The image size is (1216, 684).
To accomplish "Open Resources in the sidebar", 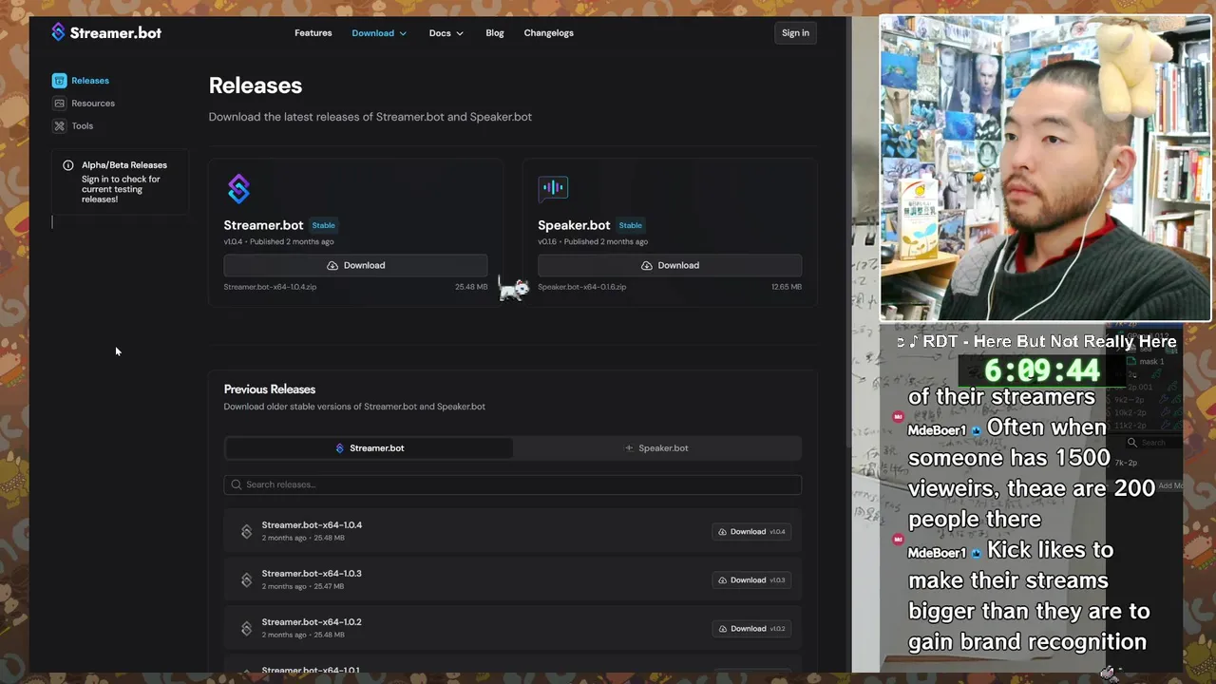I will [x=93, y=103].
